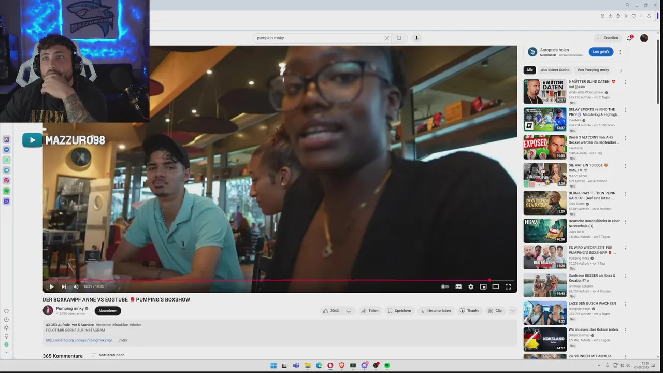The height and width of the screenshot is (373, 663).
Task: Run search with magnifier button
Action: [x=399, y=38]
